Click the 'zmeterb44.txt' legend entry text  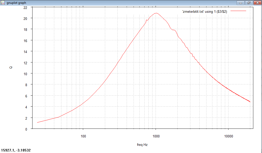[204, 12]
